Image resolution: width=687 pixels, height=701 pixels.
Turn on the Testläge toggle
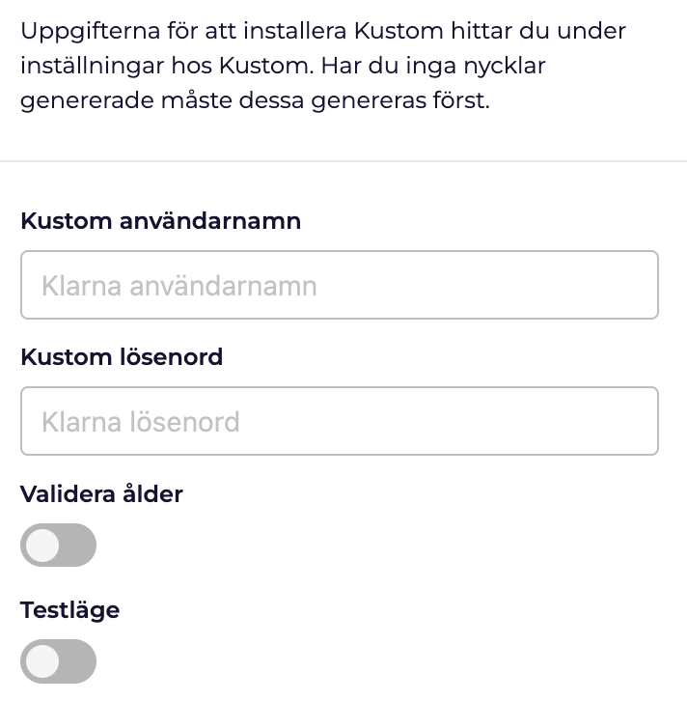(58, 661)
